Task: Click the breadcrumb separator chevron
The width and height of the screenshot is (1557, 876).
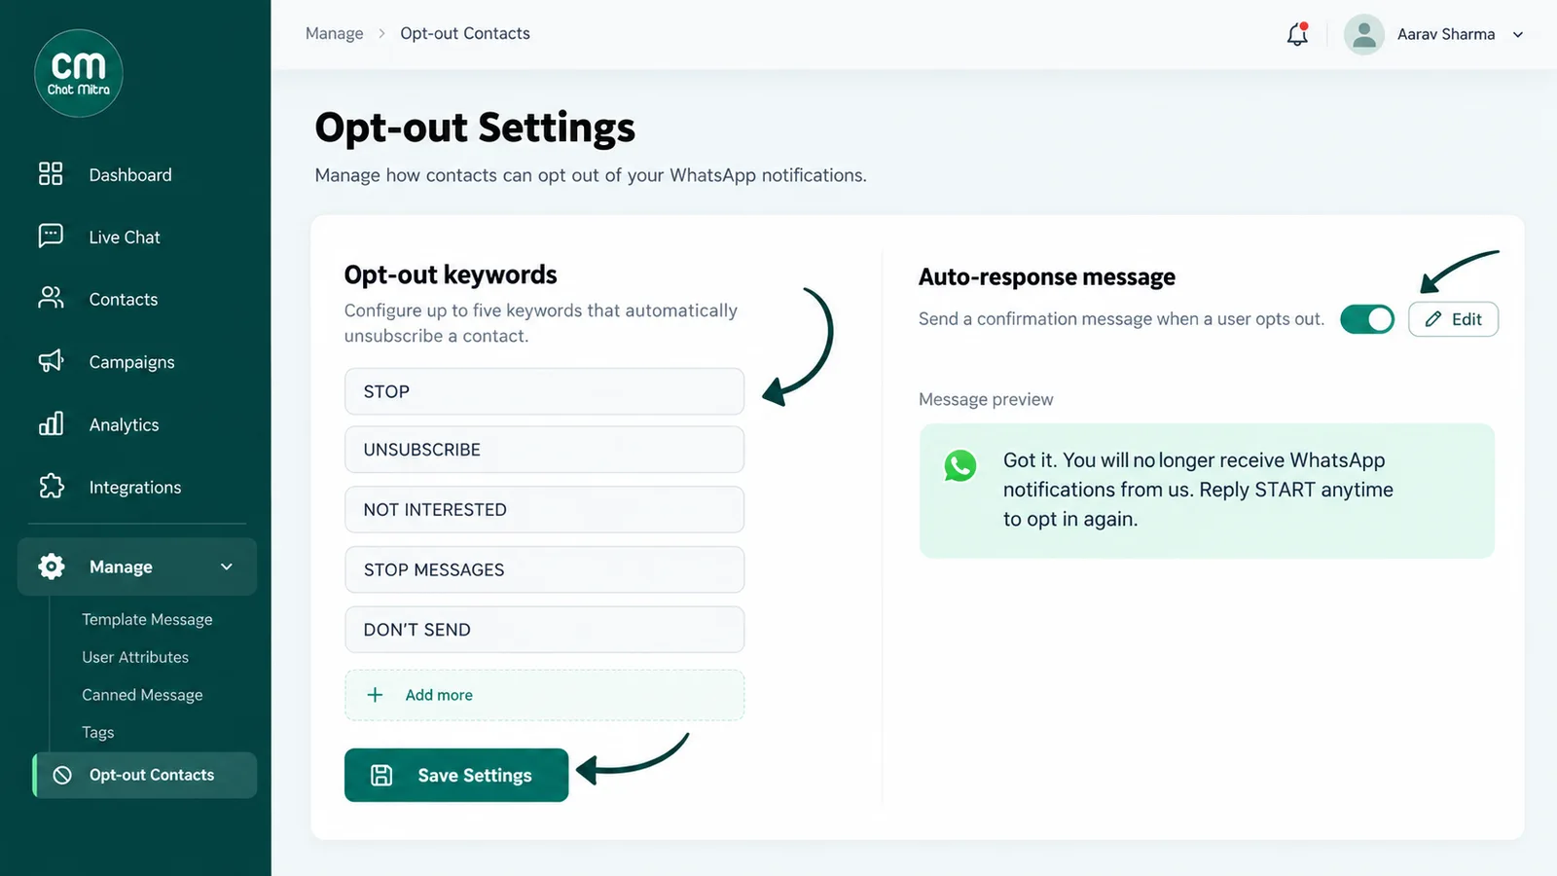Action: point(381,33)
